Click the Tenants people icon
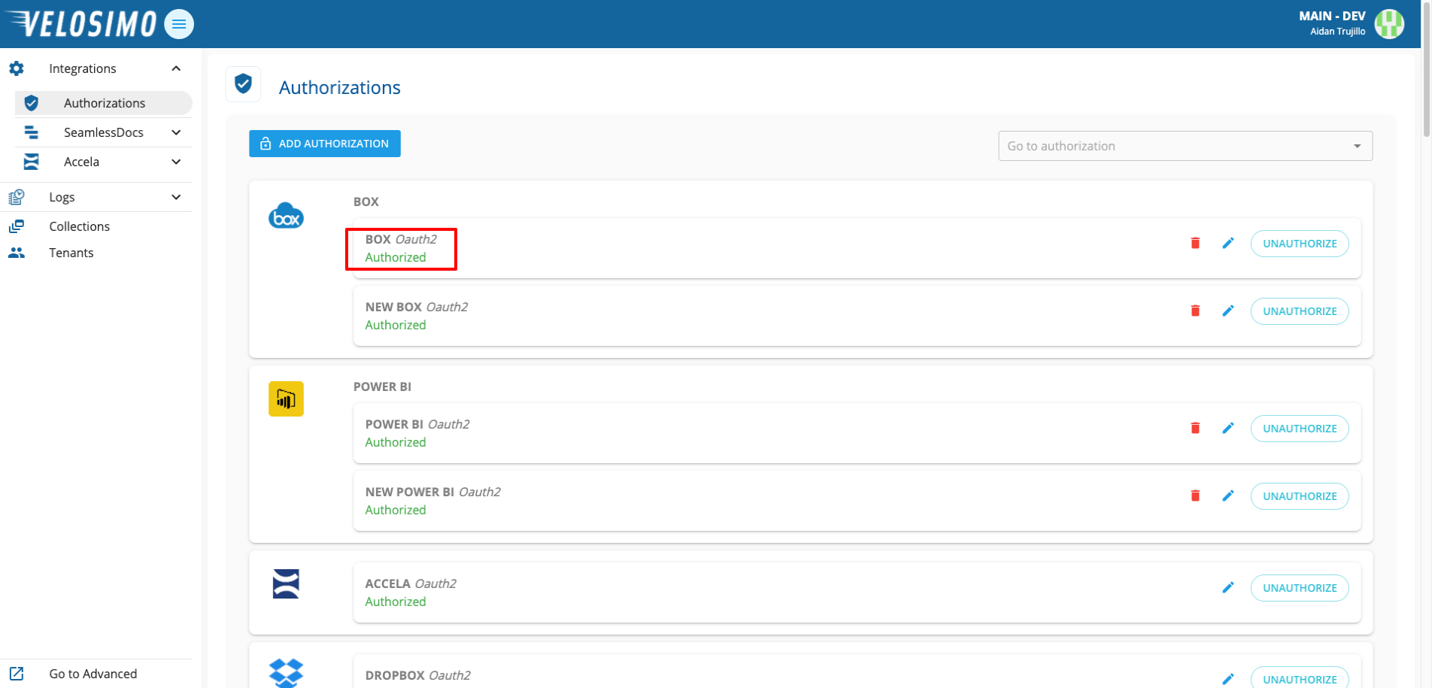The width and height of the screenshot is (1432, 688). 17,253
